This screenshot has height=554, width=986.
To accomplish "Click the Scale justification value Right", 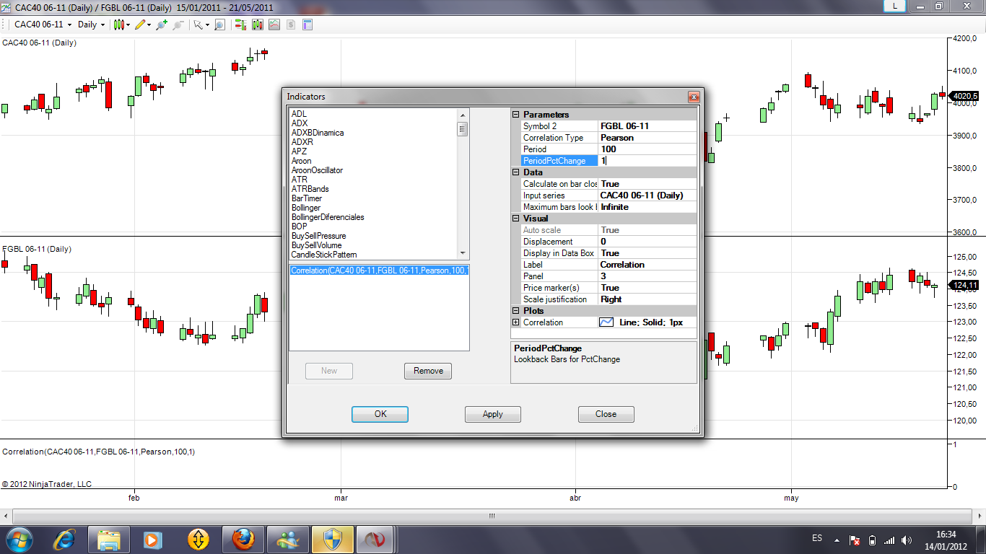I will [x=647, y=299].
